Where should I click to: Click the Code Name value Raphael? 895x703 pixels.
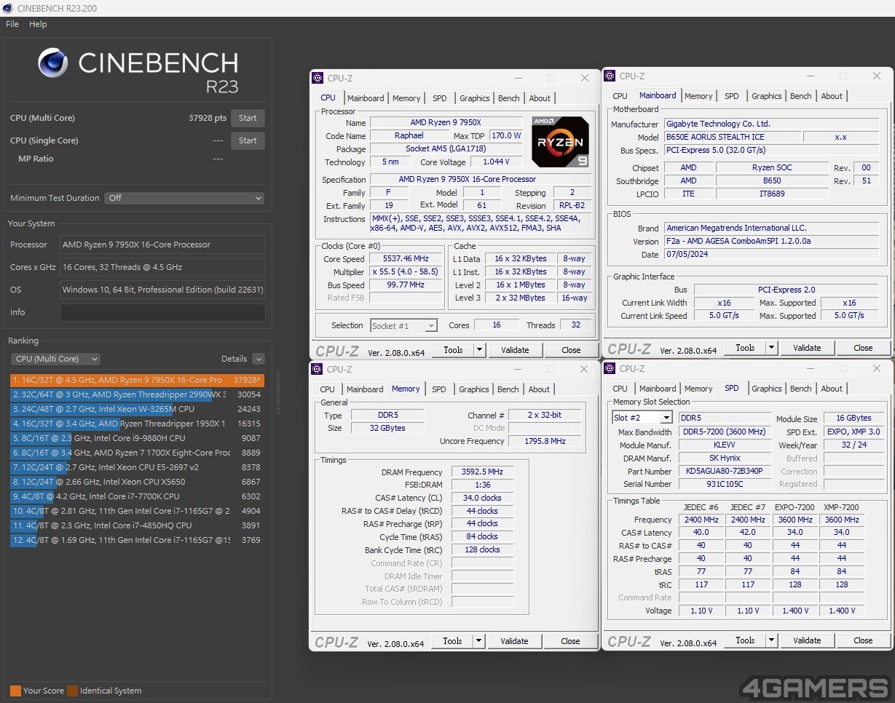[x=409, y=135]
